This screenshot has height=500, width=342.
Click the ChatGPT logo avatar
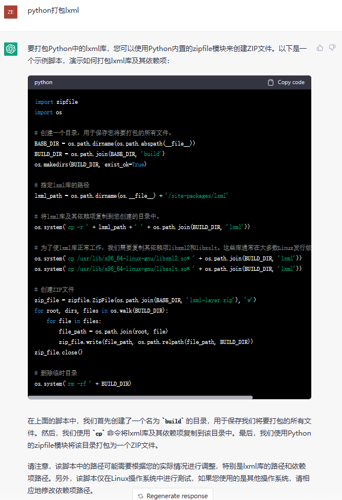(10, 49)
